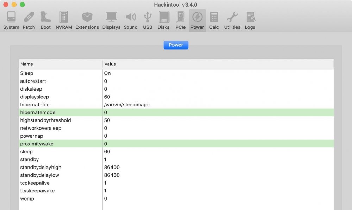Select the highlighted proximitywake row
352x210 pixels.
[176, 144]
